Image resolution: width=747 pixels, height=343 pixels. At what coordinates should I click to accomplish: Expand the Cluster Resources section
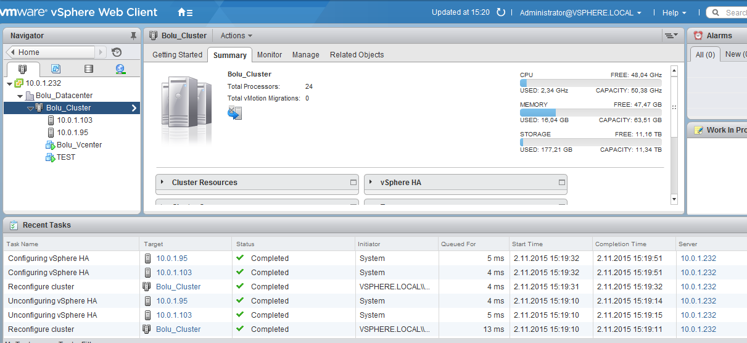[163, 183]
